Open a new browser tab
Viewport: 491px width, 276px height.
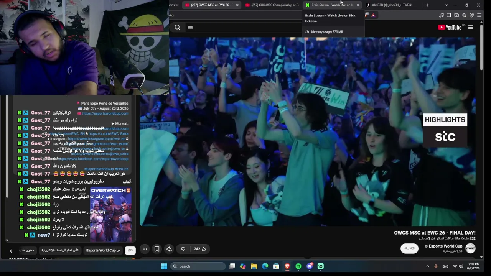pyautogui.click(x=427, y=5)
